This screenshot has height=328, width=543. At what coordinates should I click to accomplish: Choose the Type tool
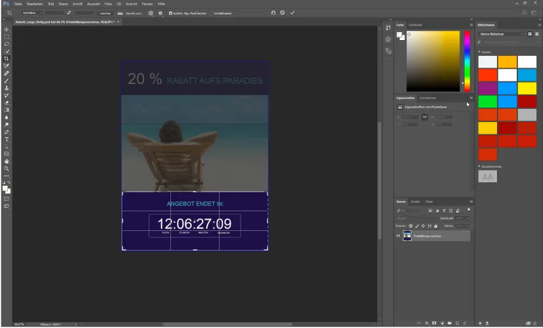point(7,139)
